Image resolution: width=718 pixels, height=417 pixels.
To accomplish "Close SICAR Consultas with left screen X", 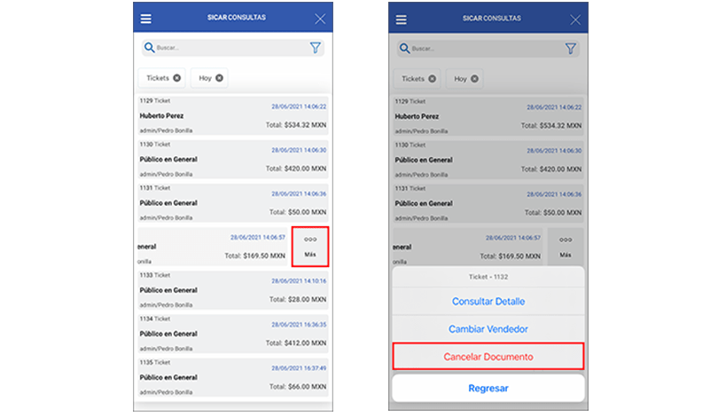I will point(320,19).
